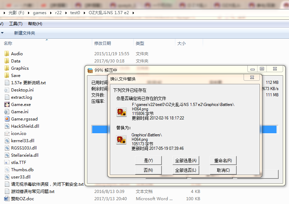The width and height of the screenshot is (289, 204).
Task: Select the file 1.57e 更新说明.txt
Action: [28, 83]
